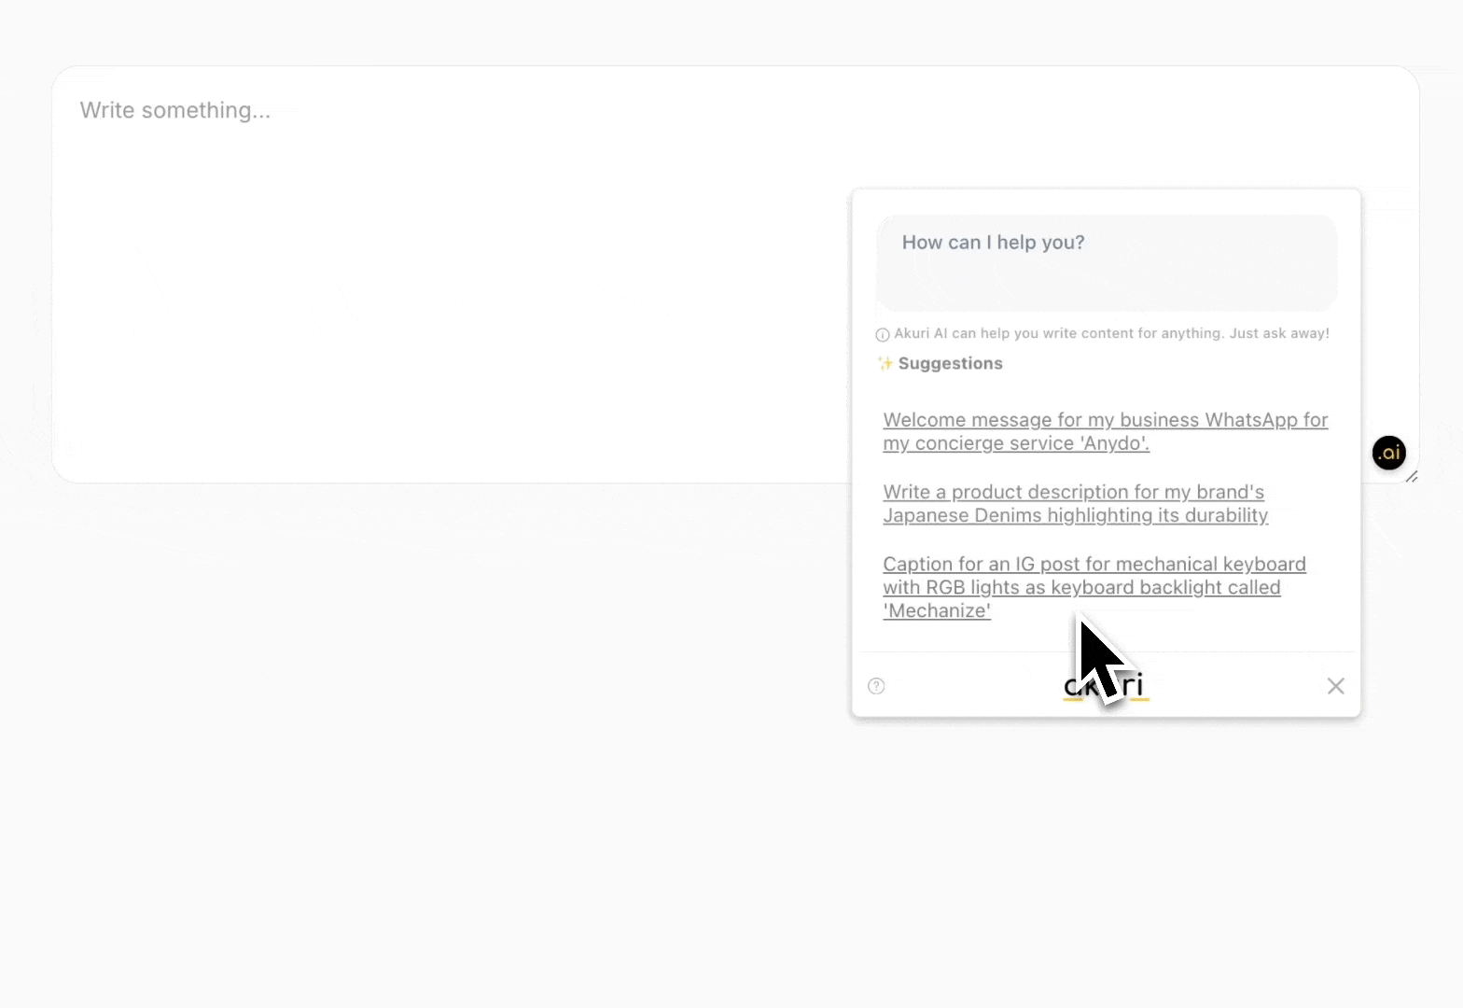This screenshot has height=1008, width=1463.
Task: Click the question mark help icon
Action: point(876,686)
